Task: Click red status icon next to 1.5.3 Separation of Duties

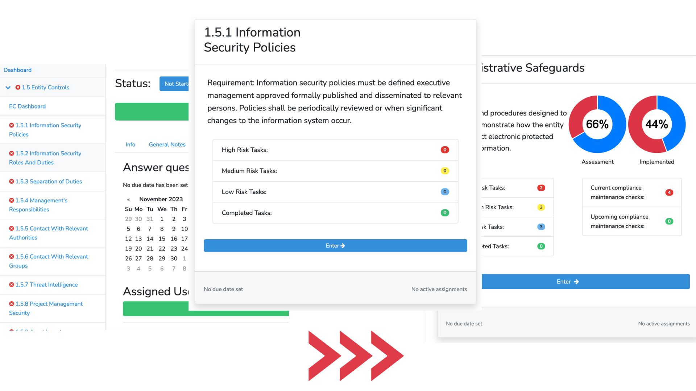Action: (11, 181)
